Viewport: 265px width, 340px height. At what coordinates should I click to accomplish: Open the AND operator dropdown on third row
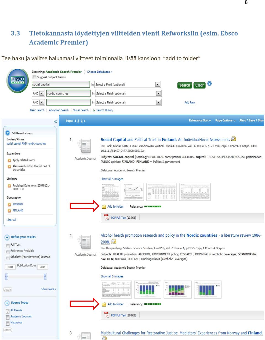coord(42,102)
